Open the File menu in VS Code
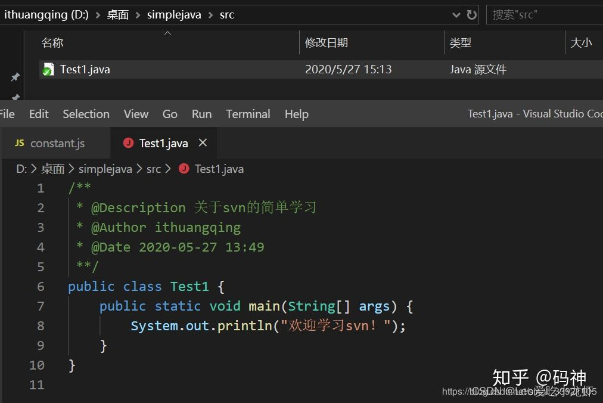The image size is (603, 403). (x=7, y=114)
